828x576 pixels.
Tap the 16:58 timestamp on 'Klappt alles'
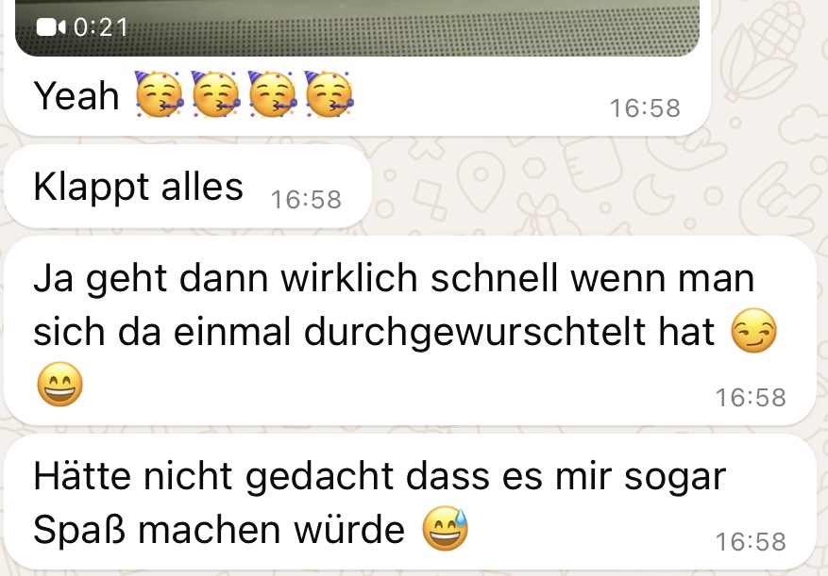point(306,200)
